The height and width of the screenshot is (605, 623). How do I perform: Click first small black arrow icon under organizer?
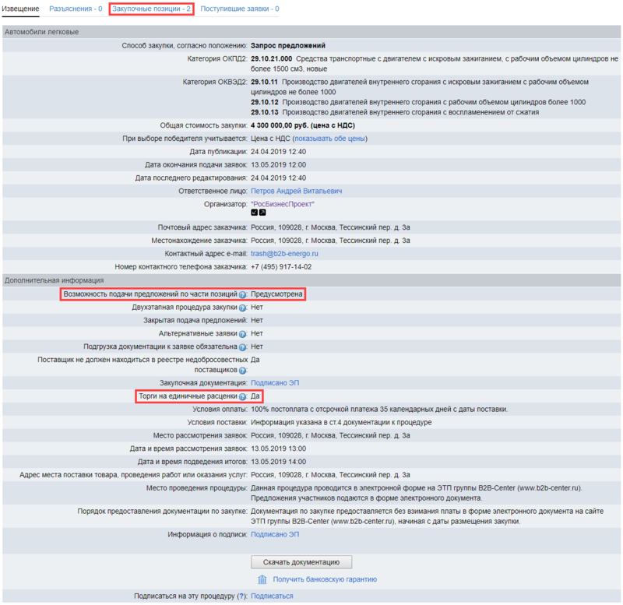tap(254, 212)
